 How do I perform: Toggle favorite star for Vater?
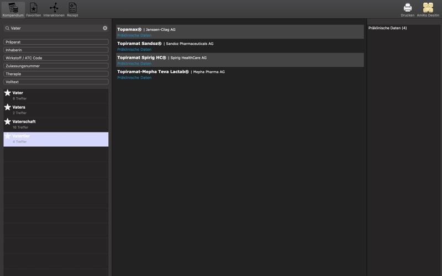pos(8,93)
